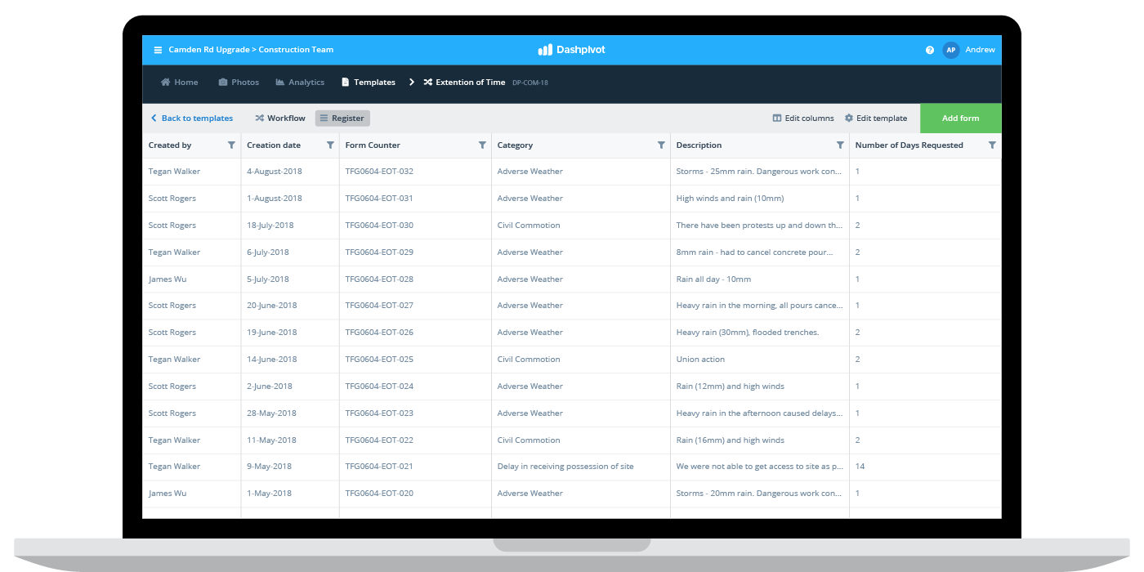1144x572 pixels.
Task: Open form TFG0604-EOT-024
Action: [379, 387]
